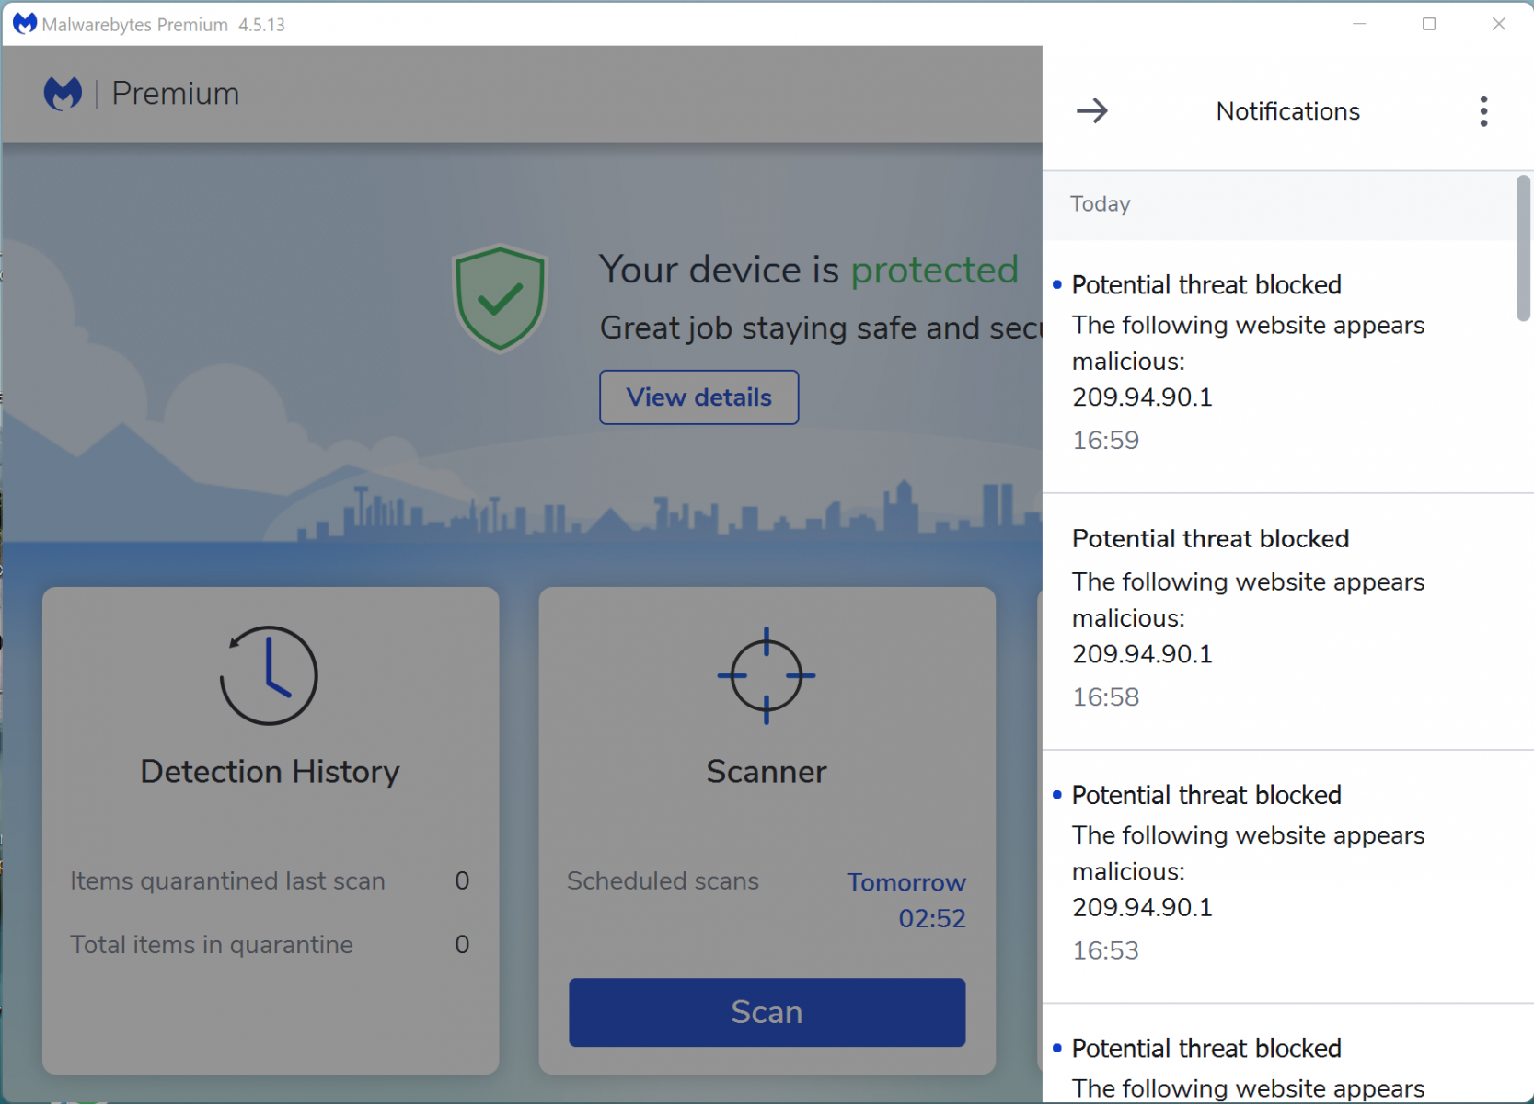Viewport: 1534px width, 1104px height.
Task: Open the Scanner card title
Action: (x=767, y=771)
